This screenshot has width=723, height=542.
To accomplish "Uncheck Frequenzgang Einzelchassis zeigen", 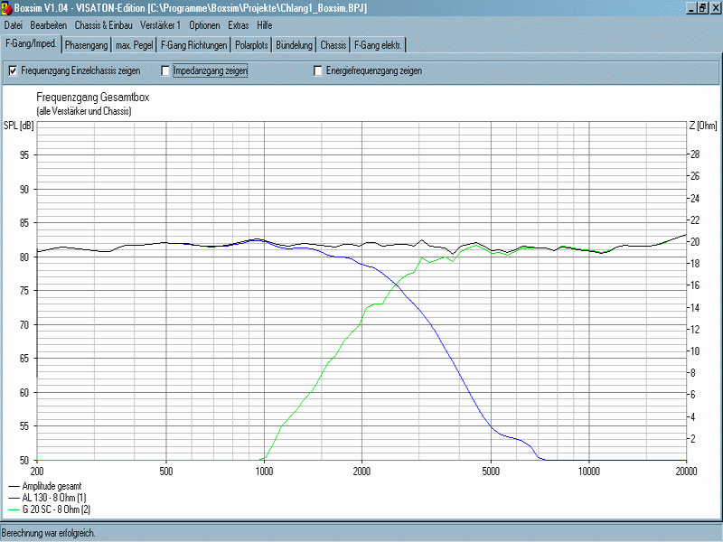I will 13,70.
